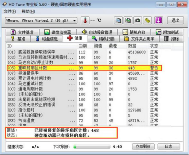Viewport: 189px width, 155px height.
Task: Switch to the 文件基准 tab
Action: (x=22, y=32)
